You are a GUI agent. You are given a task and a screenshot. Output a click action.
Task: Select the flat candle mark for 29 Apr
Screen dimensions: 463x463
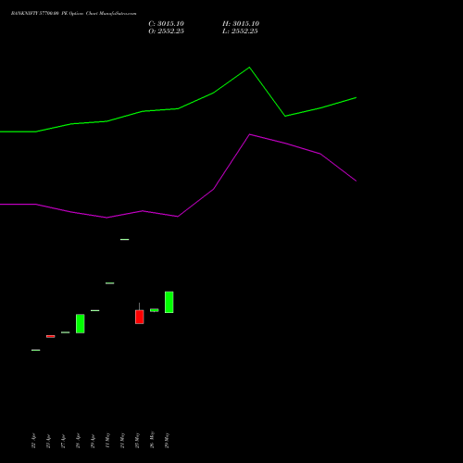(x=95, y=310)
